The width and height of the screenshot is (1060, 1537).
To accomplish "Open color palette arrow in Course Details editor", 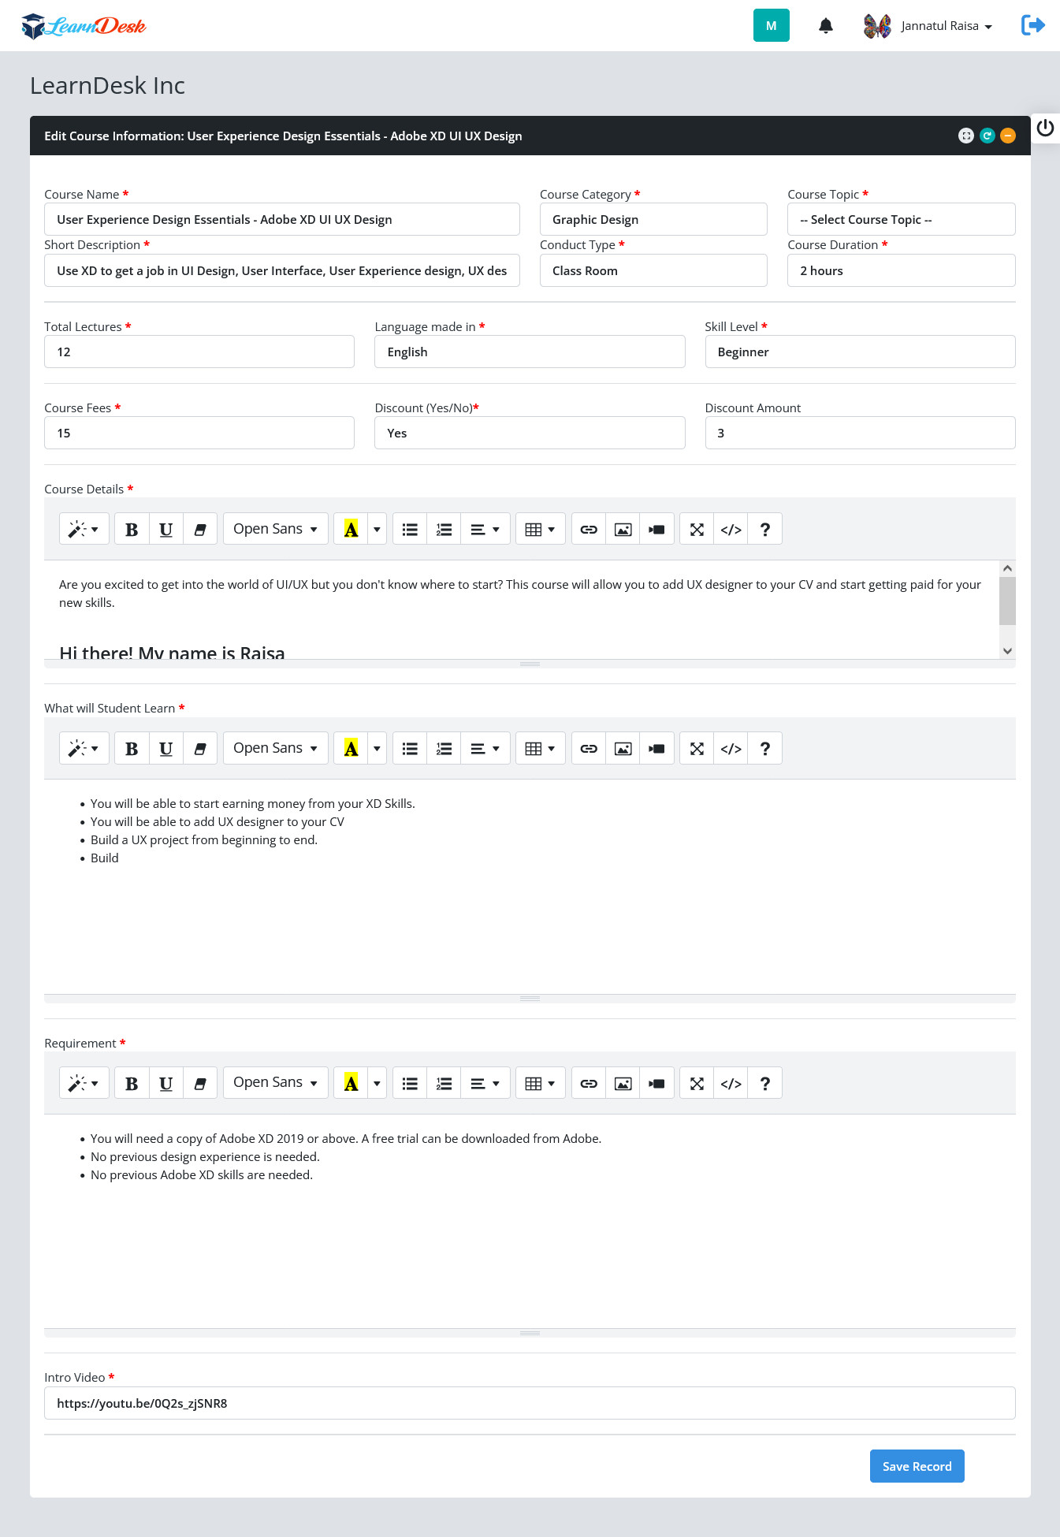I will [x=378, y=530].
